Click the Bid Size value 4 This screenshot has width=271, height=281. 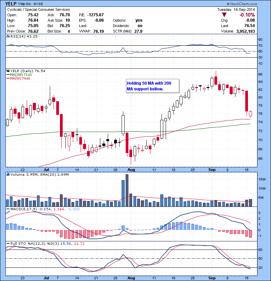69,31
